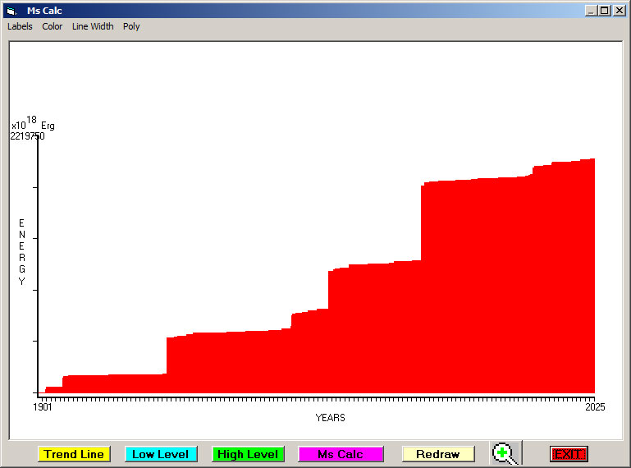
Task: Open the Color menu
Action: tap(53, 26)
